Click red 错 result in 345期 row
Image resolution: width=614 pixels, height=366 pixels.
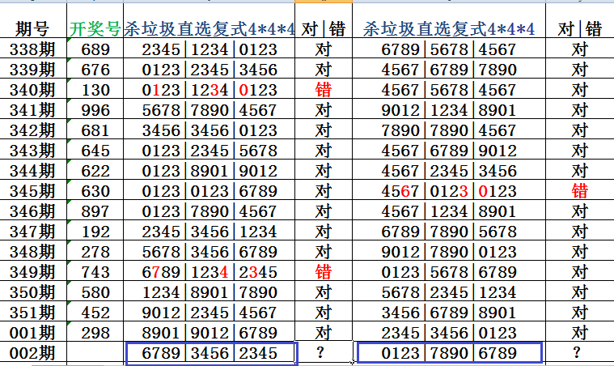(579, 190)
